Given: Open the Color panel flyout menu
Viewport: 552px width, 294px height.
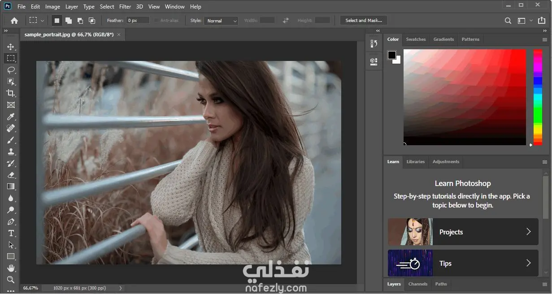Looking at the screenshot, I should point(545,39).
